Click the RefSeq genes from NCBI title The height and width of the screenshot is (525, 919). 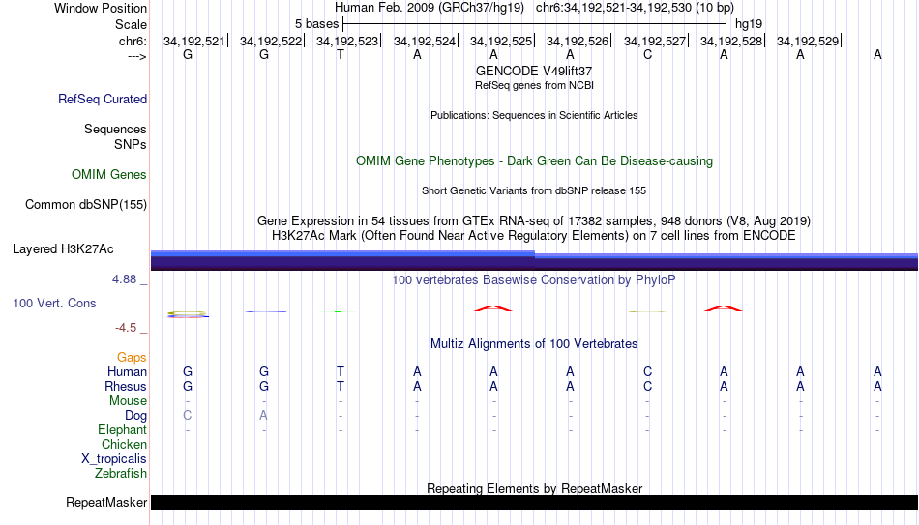[x=534, y=85]
